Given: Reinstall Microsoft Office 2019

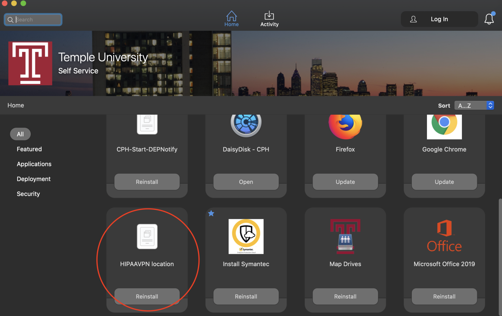Looking at the screenshot, I should tap(444, 297).
